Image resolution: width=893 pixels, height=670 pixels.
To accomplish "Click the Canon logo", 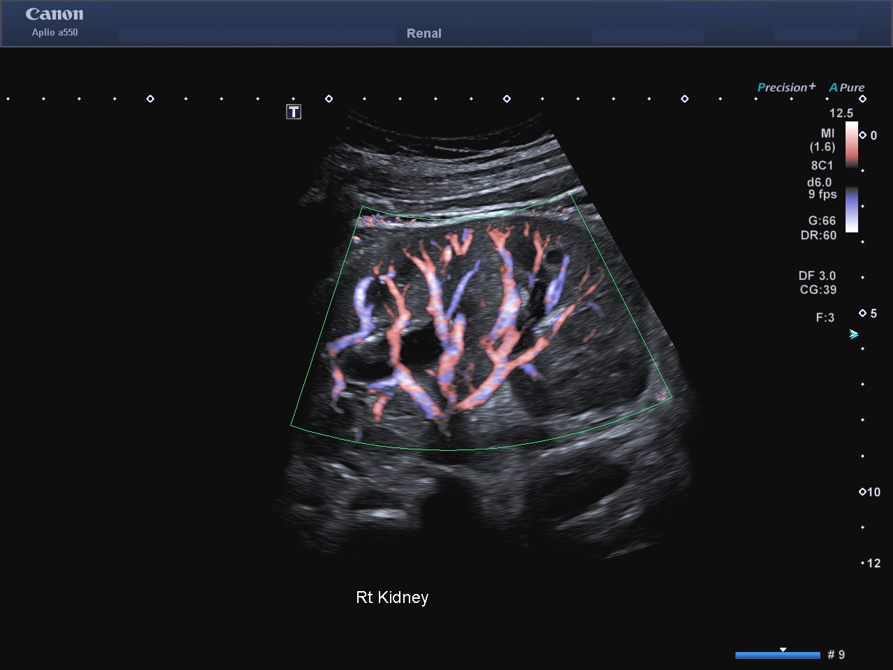I will coord(54,14).
